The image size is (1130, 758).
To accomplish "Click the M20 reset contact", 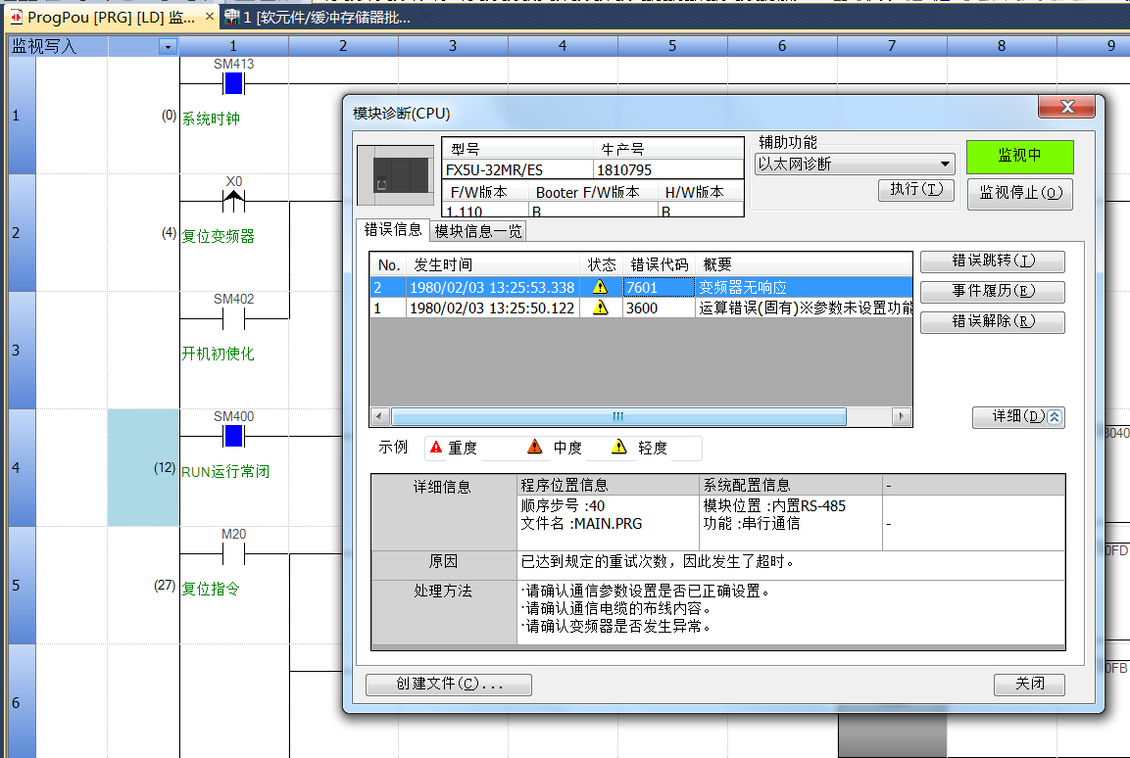I will pyautogui.click(x=233, y=554).
